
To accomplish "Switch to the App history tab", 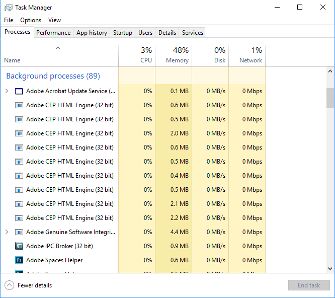I will (92, 33).
